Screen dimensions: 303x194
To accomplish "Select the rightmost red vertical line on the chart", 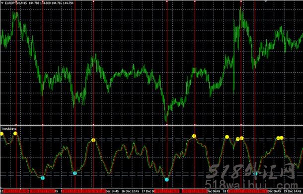I will (x=255, y=63).
